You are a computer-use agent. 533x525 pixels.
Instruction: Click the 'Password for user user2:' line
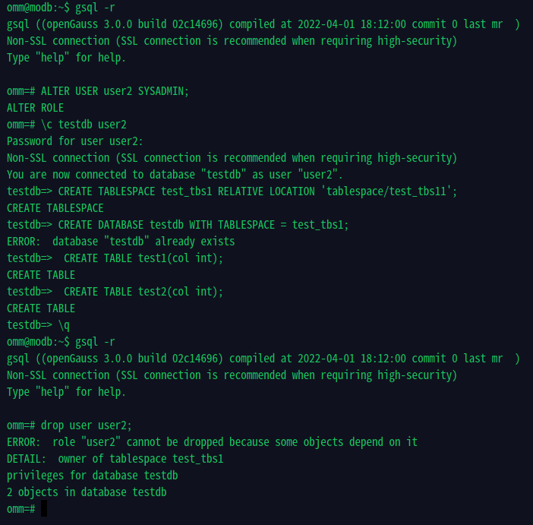pyautogui.click(x=74, y=141)
